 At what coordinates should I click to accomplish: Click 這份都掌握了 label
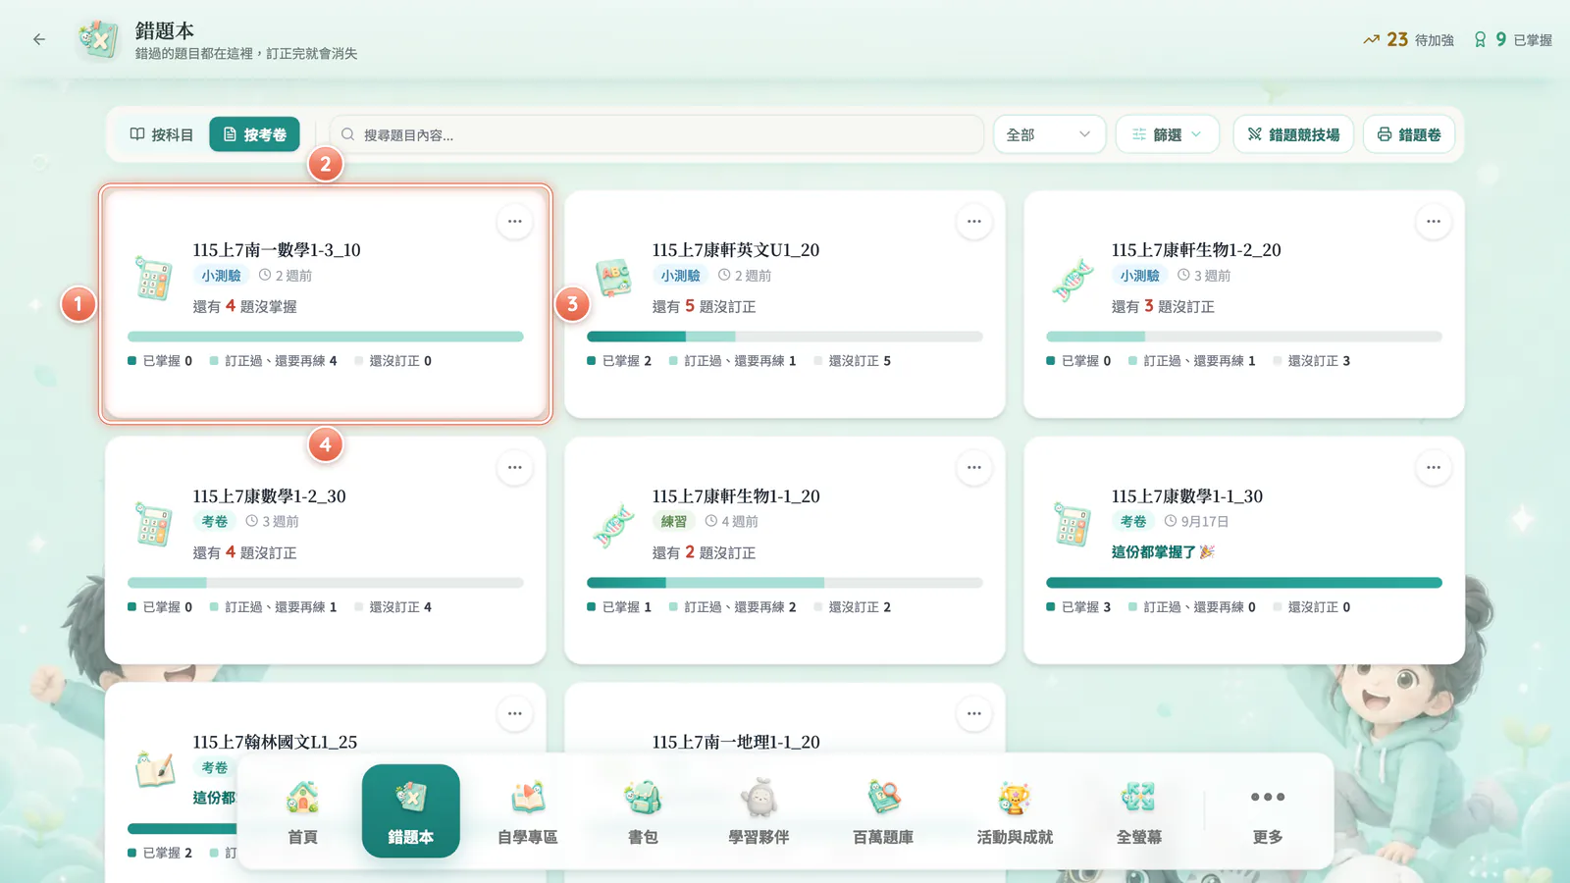(x=1163, y=552)
